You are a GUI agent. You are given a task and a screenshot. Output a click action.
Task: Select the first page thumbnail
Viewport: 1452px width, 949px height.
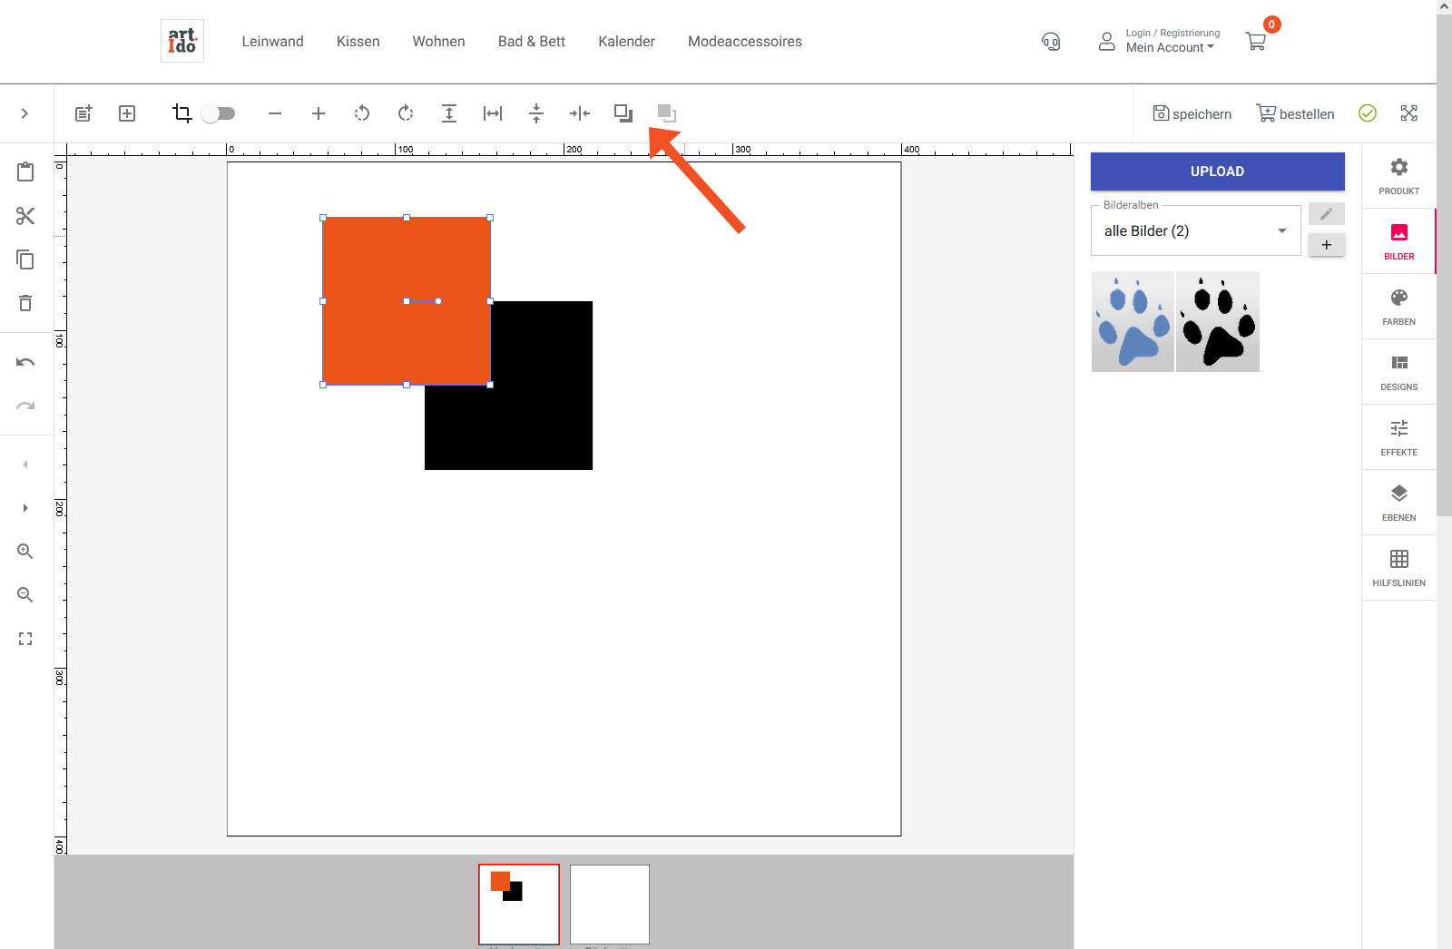click(519, 905)
